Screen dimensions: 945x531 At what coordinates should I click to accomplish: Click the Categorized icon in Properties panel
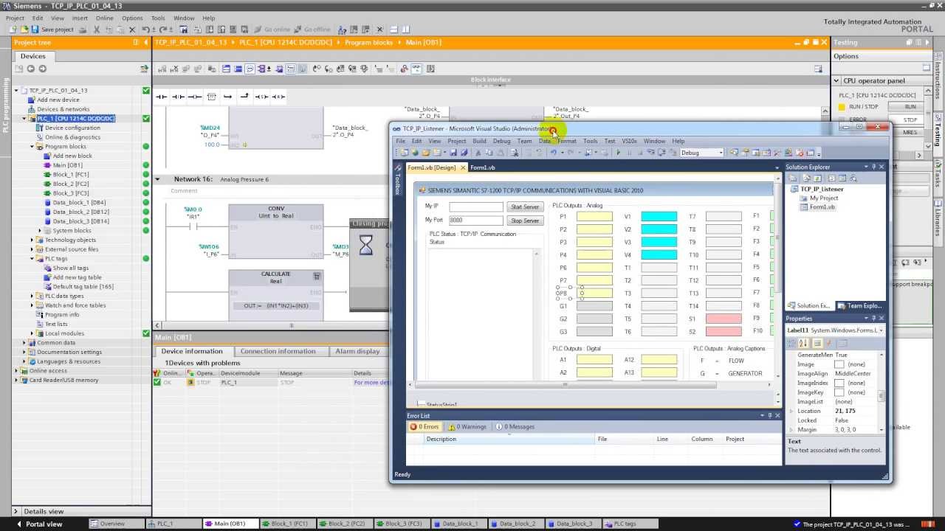pos(792,343)
